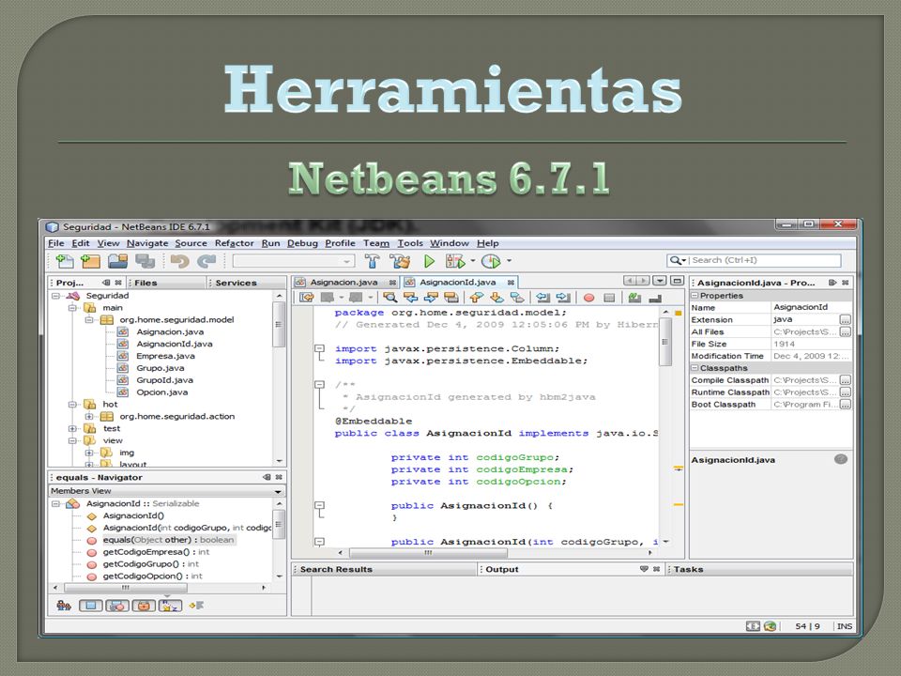Open the Tools menu
This screenshot has height=676, width=901.
tap(410, 243)
